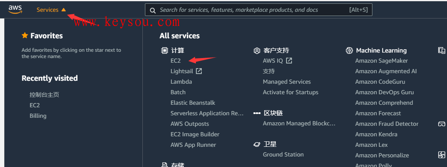Select Billing in Recently visited

tap(38, 116)
